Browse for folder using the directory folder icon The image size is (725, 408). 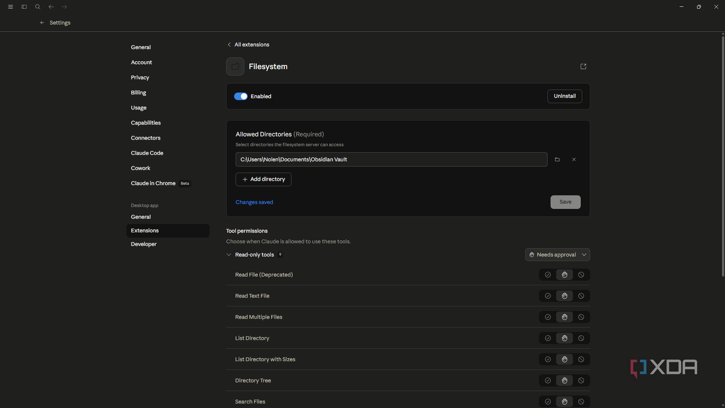coord(557,160)
